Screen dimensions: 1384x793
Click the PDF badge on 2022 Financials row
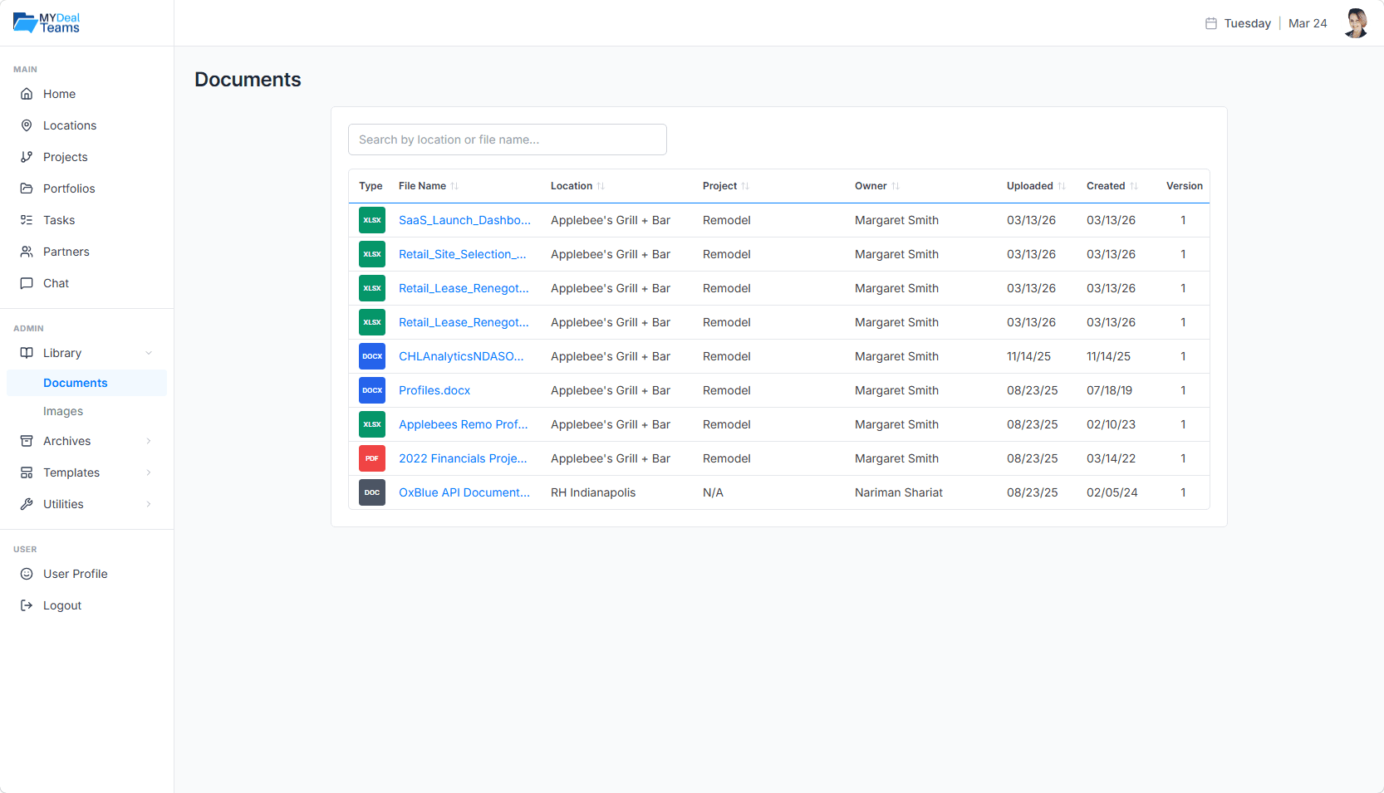tap(371, 458)
